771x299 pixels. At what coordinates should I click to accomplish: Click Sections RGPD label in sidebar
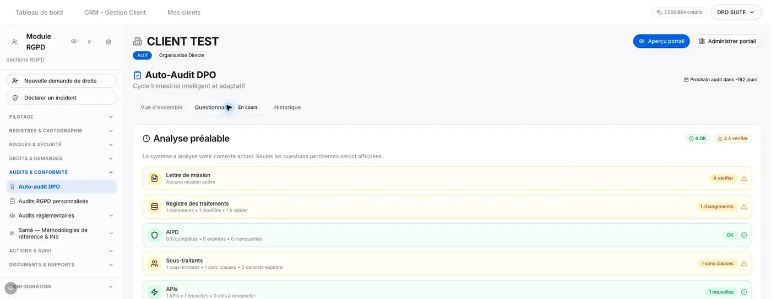(x=25, y=59)
